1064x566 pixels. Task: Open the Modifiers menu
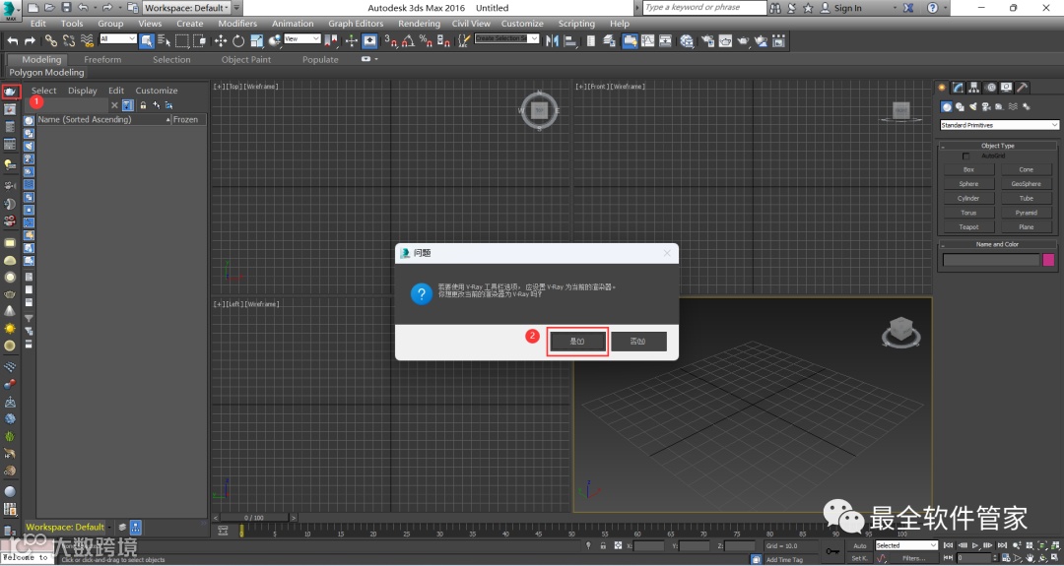point(237,23)
